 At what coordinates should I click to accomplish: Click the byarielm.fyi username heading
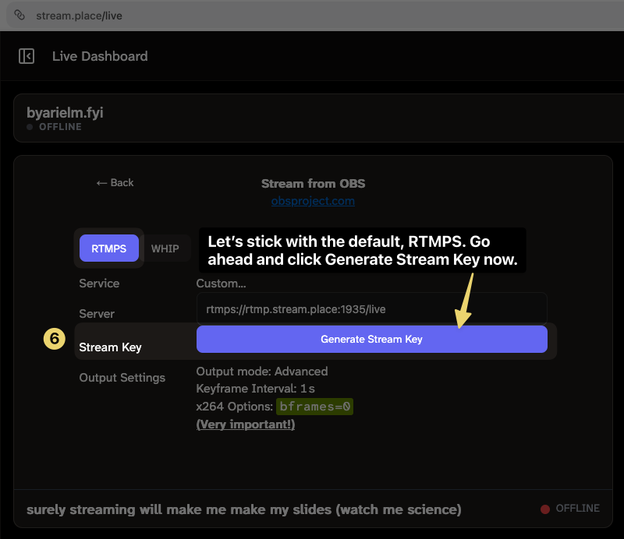point(65,112)
